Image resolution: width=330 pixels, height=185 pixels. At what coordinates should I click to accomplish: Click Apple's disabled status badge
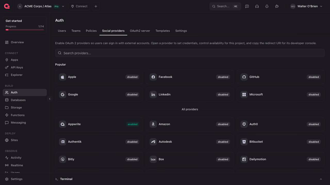tap(132, 77)
